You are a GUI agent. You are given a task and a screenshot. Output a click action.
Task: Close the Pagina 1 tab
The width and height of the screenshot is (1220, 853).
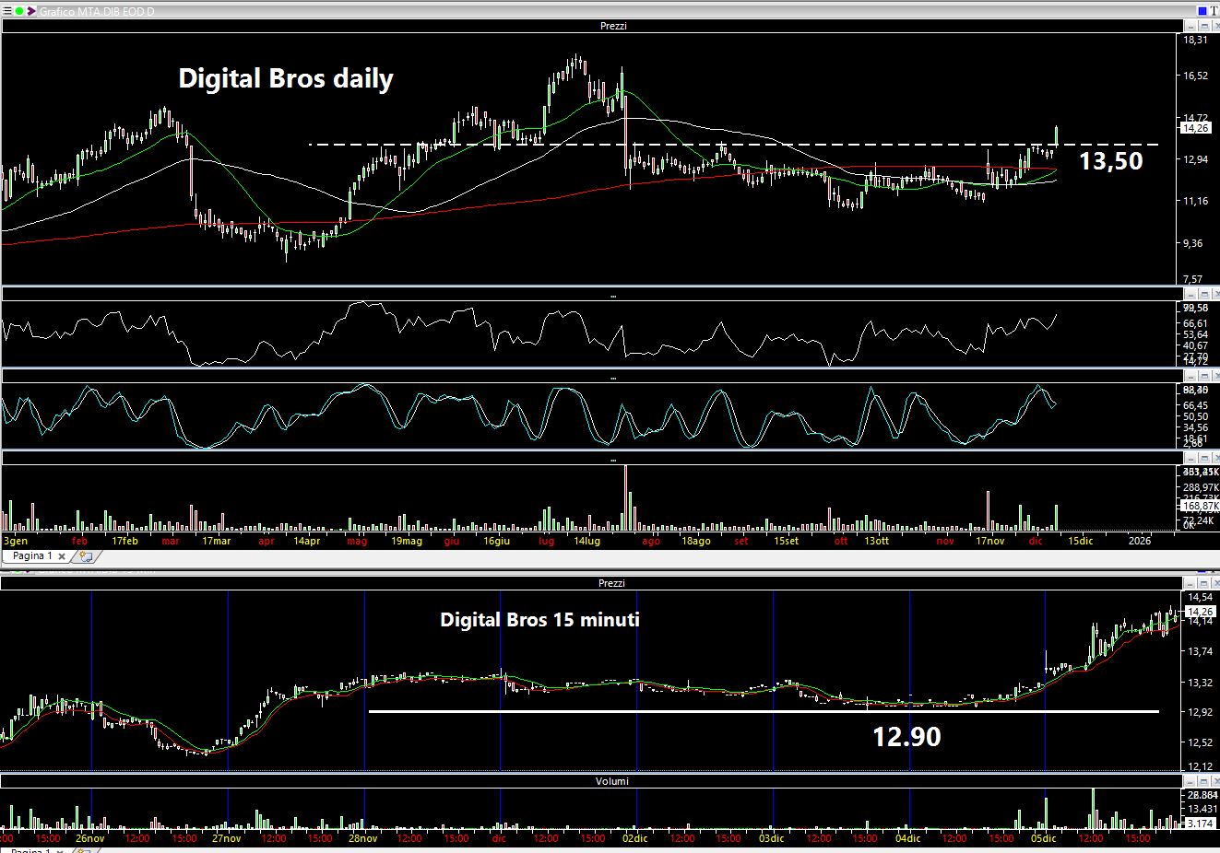62,556
